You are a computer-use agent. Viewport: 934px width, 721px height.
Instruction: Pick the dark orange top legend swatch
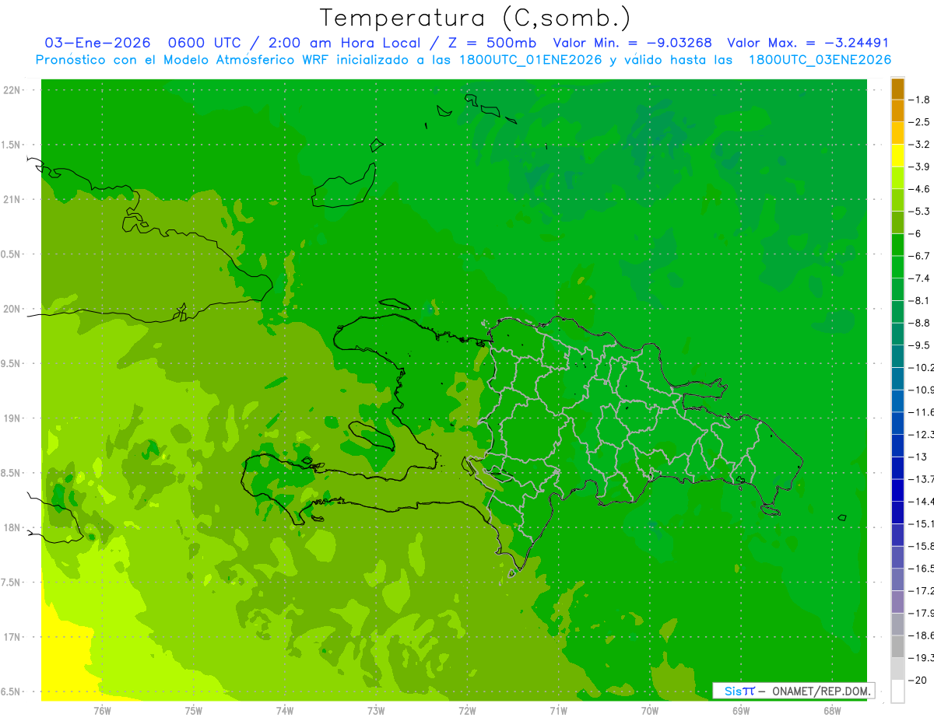click(x=897, y=89)
